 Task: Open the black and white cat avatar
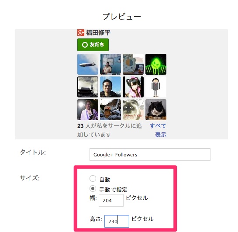tap(156, 110)
